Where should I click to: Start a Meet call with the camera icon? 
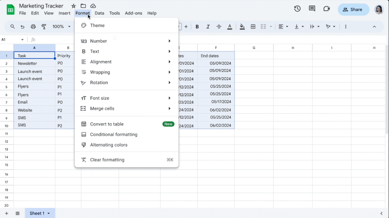click(327, 9)
